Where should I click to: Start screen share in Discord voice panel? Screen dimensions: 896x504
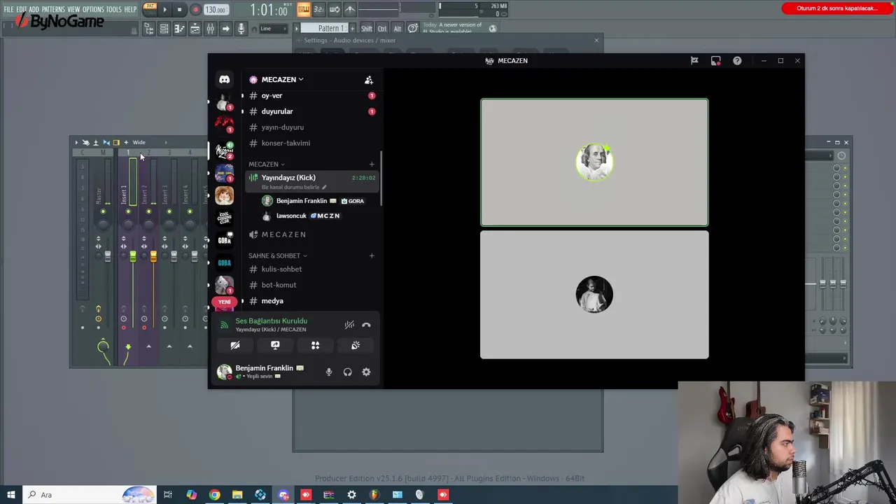tap(275, 345)
